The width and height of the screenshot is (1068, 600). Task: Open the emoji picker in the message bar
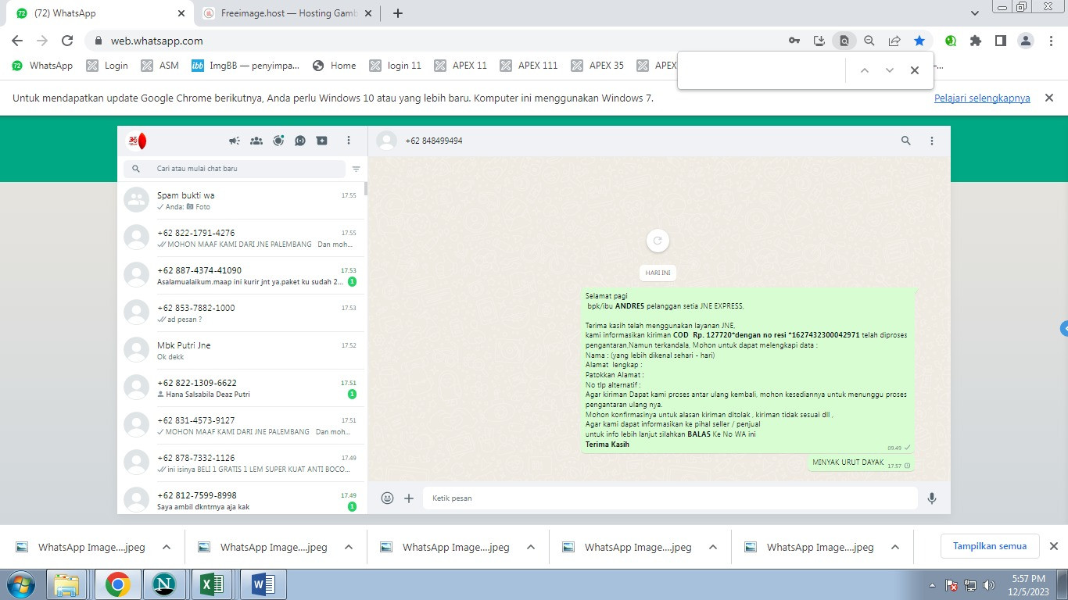[x=387, y=498]
